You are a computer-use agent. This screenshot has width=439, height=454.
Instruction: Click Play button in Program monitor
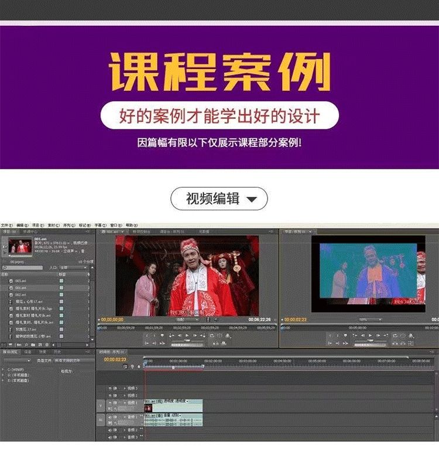click(370, 336)
